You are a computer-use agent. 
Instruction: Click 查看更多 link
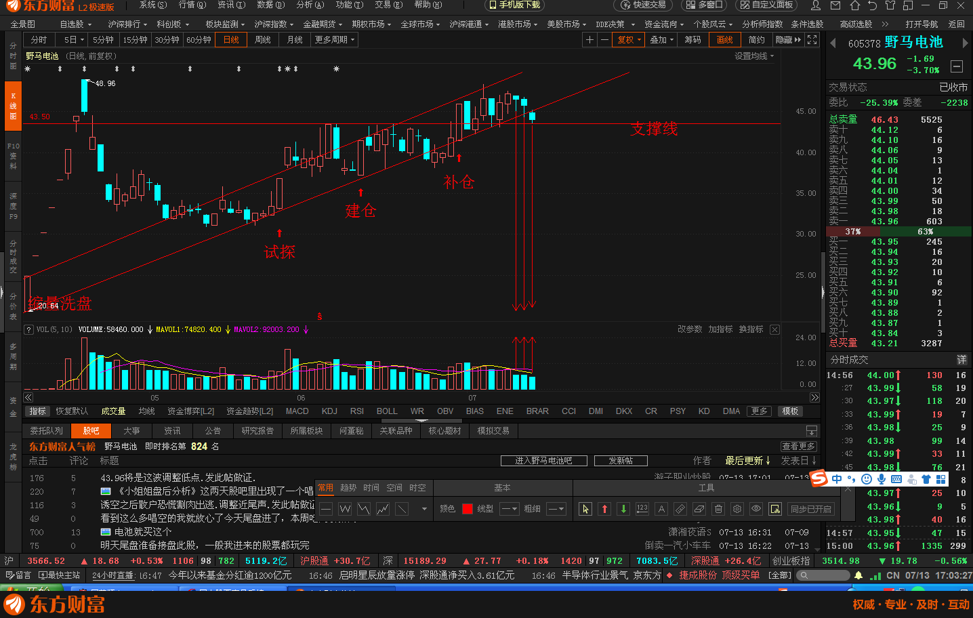[x=798, y=447]
